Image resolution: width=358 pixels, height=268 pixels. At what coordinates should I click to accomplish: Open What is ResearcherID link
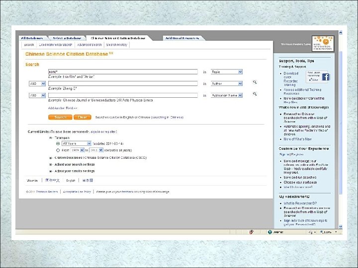tap(300, 203)
